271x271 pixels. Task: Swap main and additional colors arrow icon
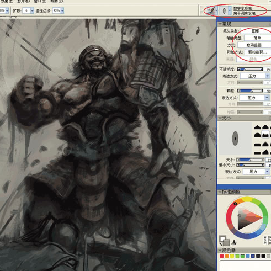[x=221, y=244]
